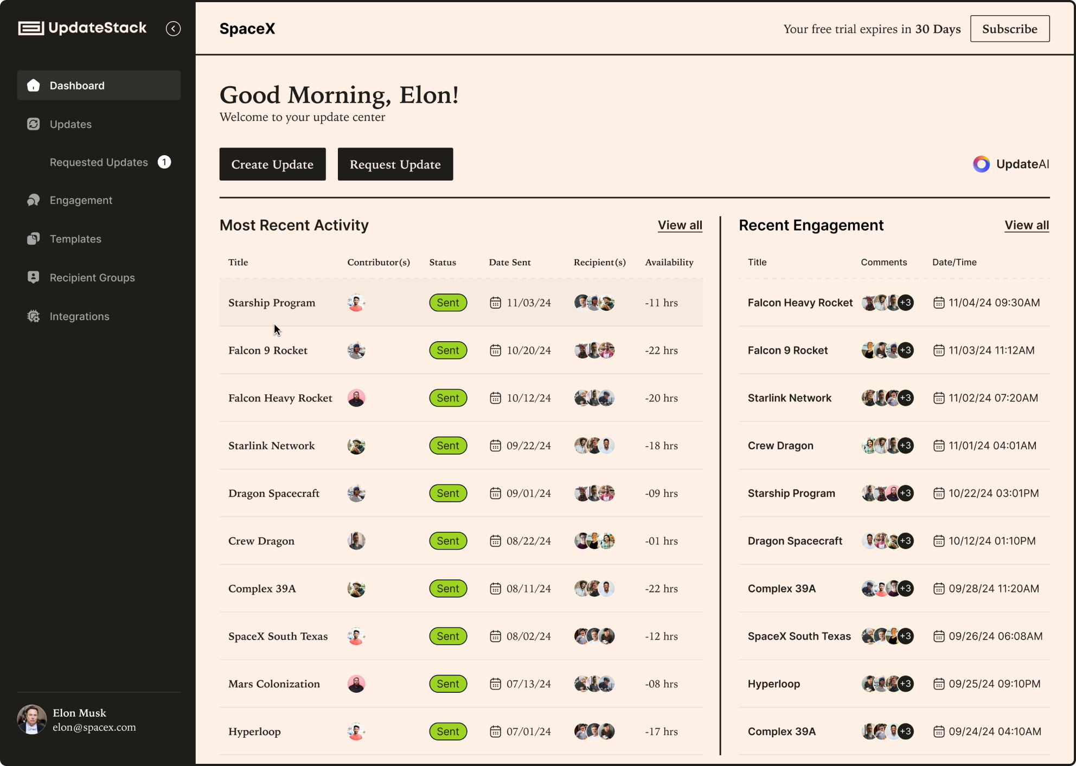
Task: Click the Subscribe button
Action: [x=1010, y=29]
